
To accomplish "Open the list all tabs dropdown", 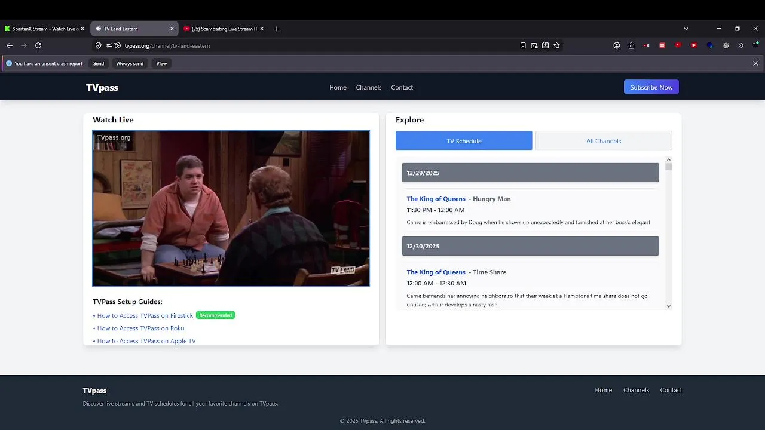I will tap(686, 29).
